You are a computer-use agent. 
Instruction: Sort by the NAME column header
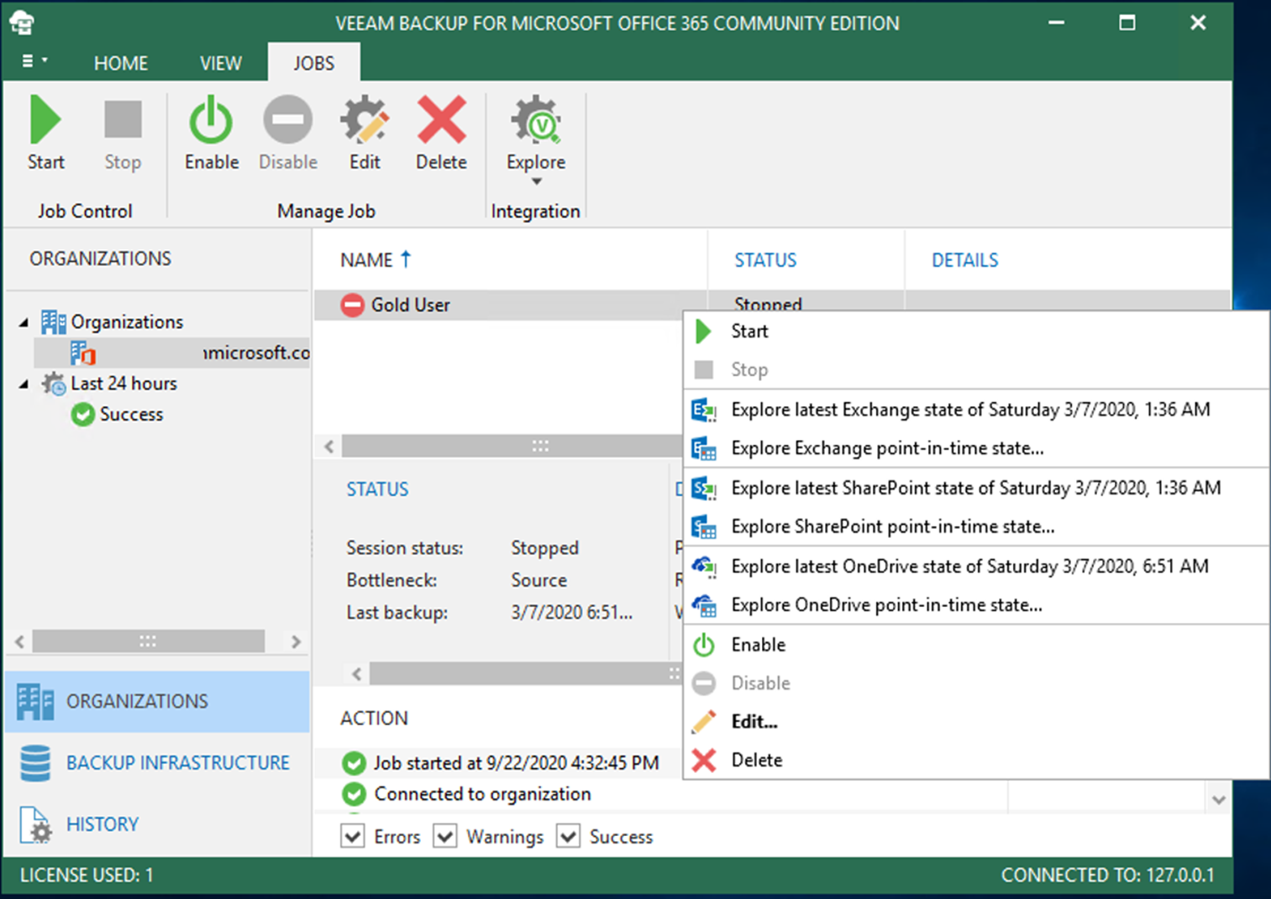tap(366, 260)
